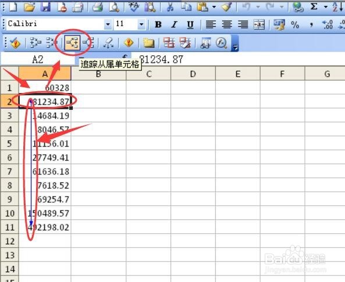This screenshot has width=345, height=282.
Task: Open the Calibri font name dropdown
Action: [108, 24]
